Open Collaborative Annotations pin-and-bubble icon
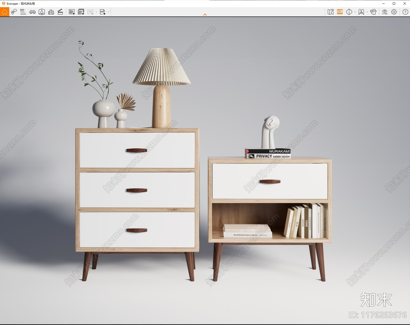 14,12
